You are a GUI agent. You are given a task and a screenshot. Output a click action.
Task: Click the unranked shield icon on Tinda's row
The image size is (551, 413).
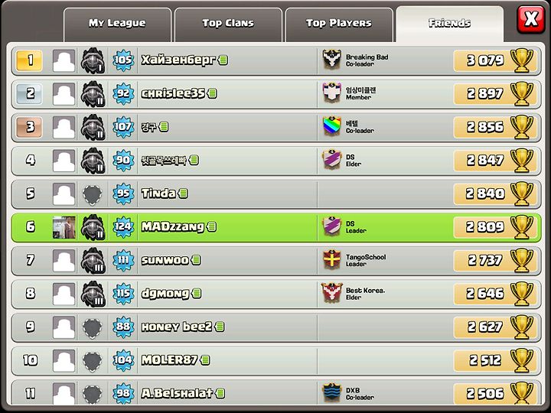(92, 193)
